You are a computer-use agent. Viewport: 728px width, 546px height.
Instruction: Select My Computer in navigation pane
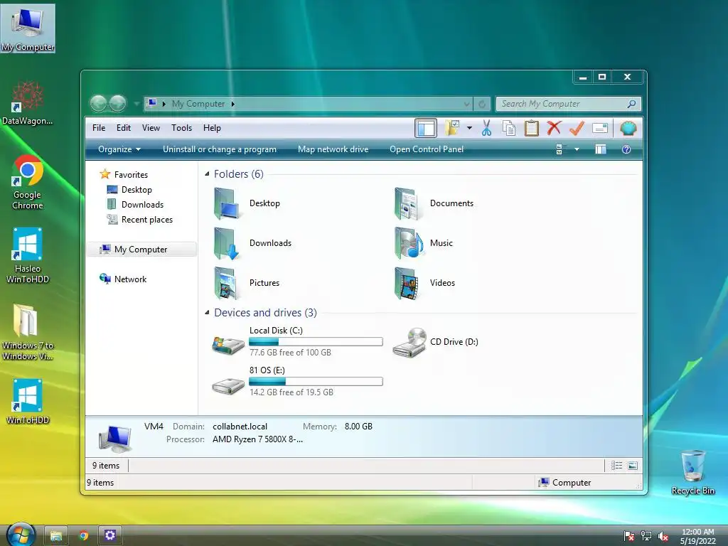tap(141, 250)
